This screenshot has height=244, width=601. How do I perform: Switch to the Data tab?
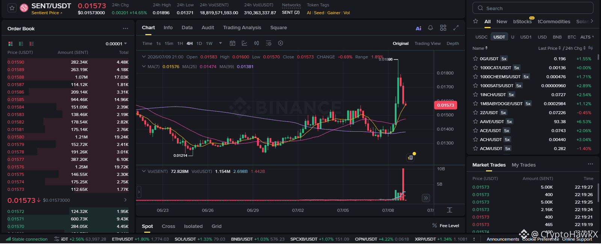(187, 28)
